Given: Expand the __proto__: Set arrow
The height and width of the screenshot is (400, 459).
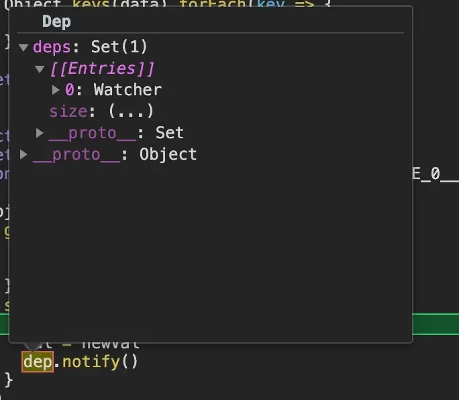Looking at the screenshot, I should click(40, 133).
